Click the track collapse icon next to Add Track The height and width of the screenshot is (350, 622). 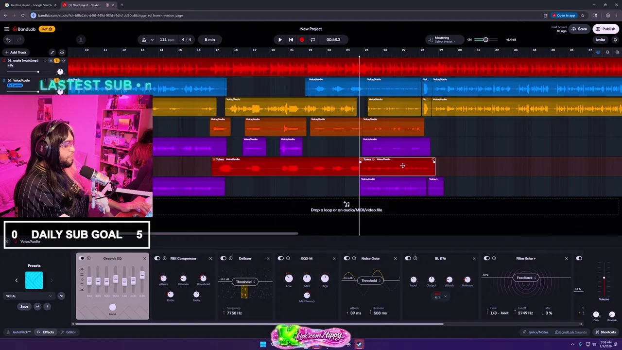62,52
